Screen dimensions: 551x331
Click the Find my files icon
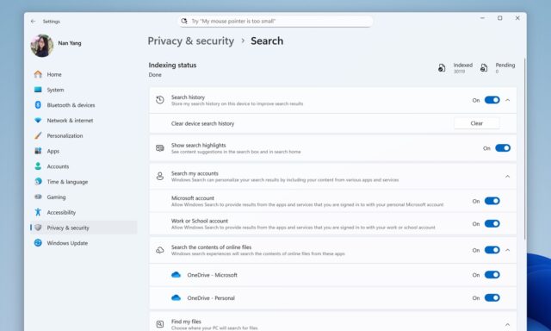pos(160,324)
